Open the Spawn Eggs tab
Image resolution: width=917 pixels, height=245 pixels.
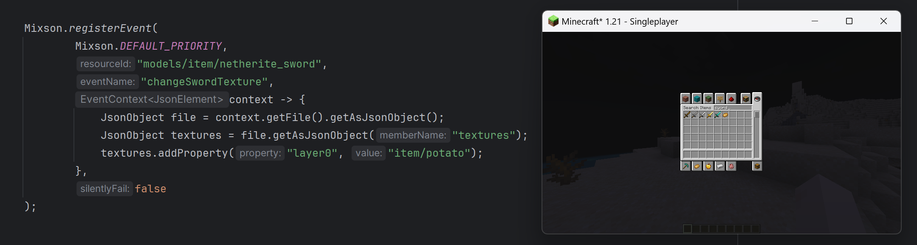pos(731,166)
